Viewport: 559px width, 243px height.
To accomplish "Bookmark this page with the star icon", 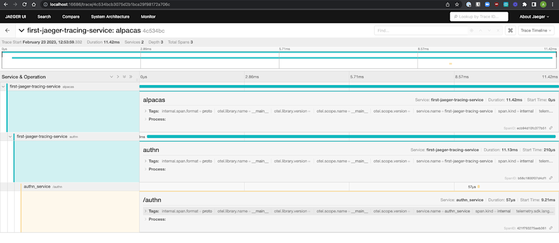I will pos(457,4).
